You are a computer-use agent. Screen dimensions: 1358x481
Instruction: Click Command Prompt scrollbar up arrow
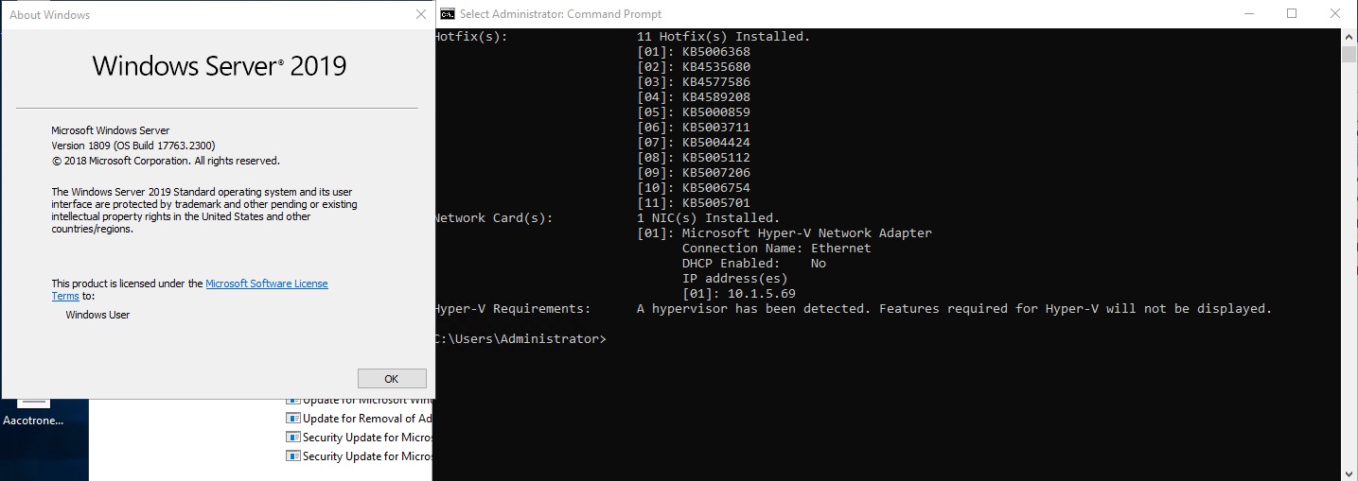tap(1349, 35)
